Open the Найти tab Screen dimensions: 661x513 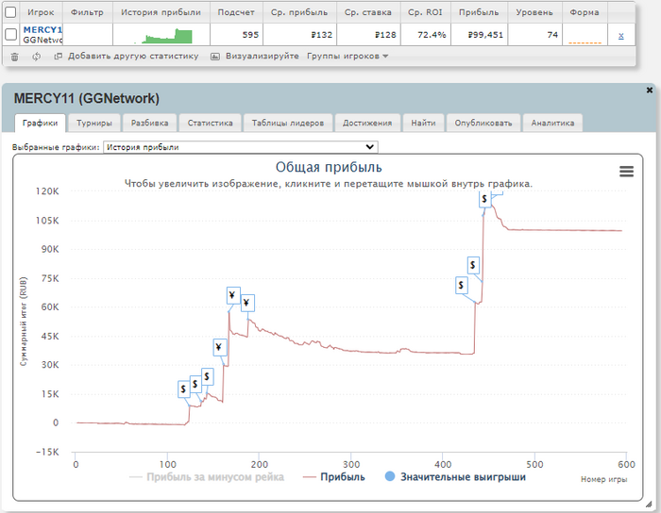click(x=423, y=123)
